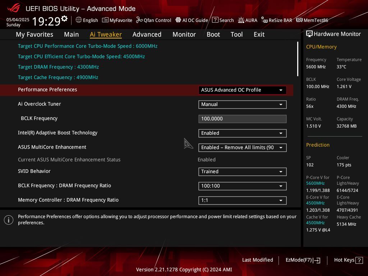Click the time display 19:29
368x276 pixels.
[46, 21]
